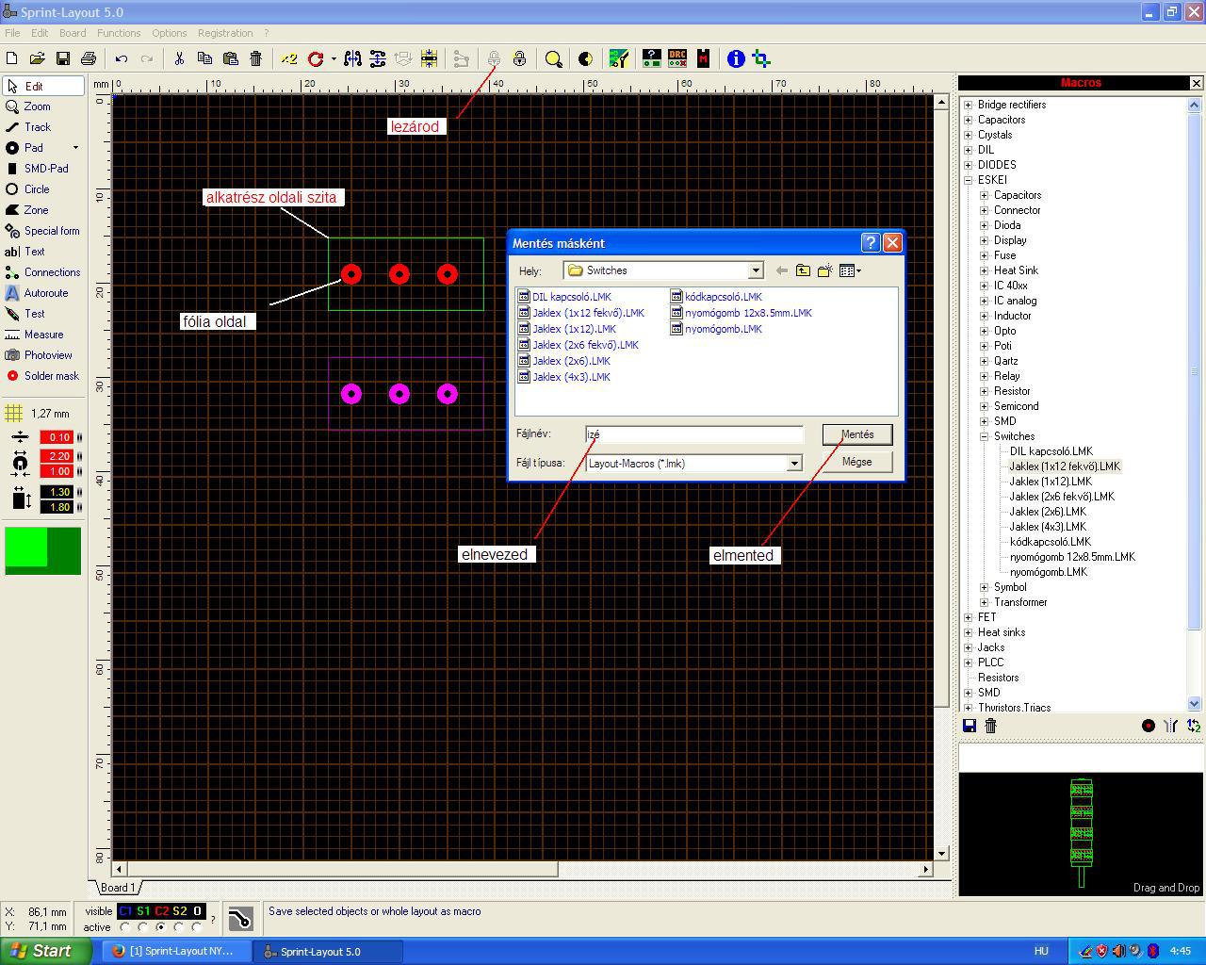Image resolution: width=1206 pixels, height=965 pixels.
Task: Toggle visibility of the S2 layer
Action: [x=179, y=911]
